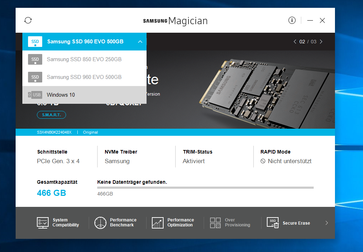Collapse the Samsung SSD 960 EVO 500GB dropdown
Viewport: 363px width, 252px height.
[84, 42]
